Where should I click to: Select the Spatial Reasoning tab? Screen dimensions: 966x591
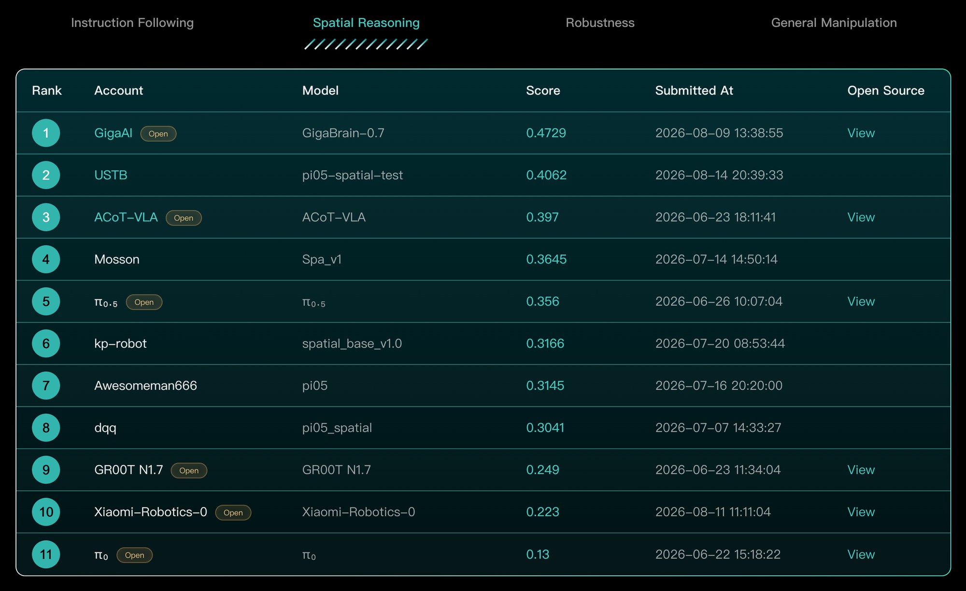[366, 23]
